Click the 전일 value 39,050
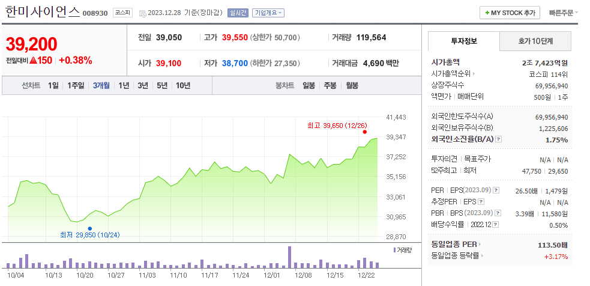The height and width of the screenshot is (286, 590). coord(169,38)
